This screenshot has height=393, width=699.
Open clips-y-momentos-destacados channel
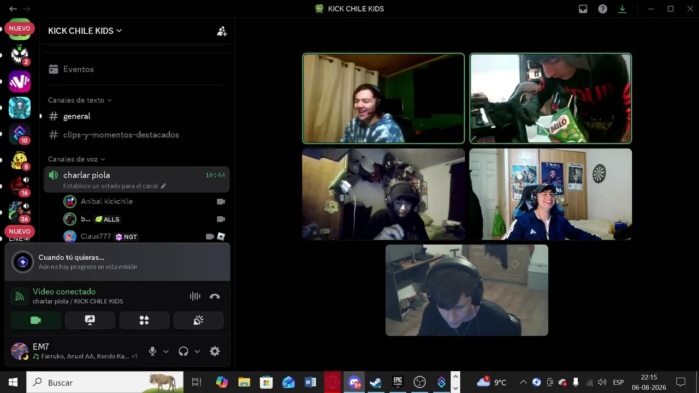[x=137, y=135]
